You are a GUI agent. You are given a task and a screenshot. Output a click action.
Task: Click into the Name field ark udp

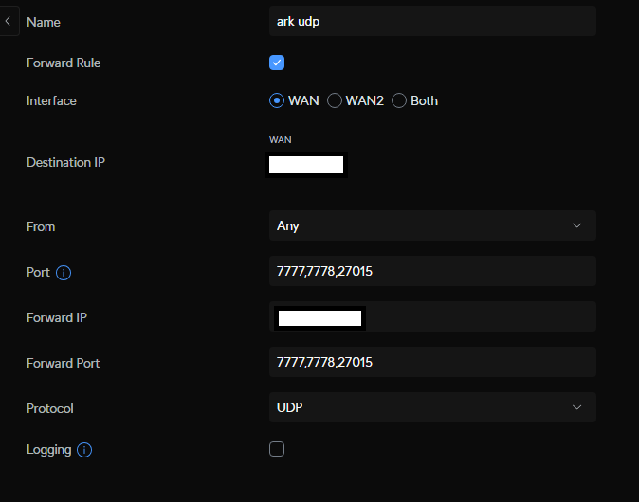click(432, 21)
